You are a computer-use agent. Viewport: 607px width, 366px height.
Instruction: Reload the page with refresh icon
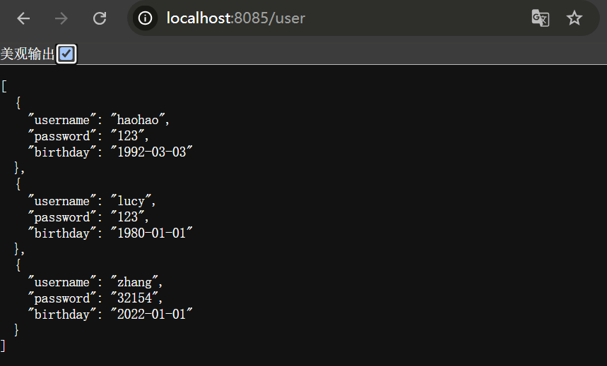(100, 18)
